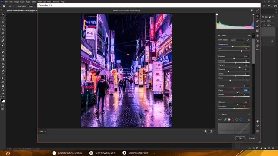Select the Healing Brush tool
Viewport: 278px width, 156px height.
pyautogui.click(x=3, y=41)
